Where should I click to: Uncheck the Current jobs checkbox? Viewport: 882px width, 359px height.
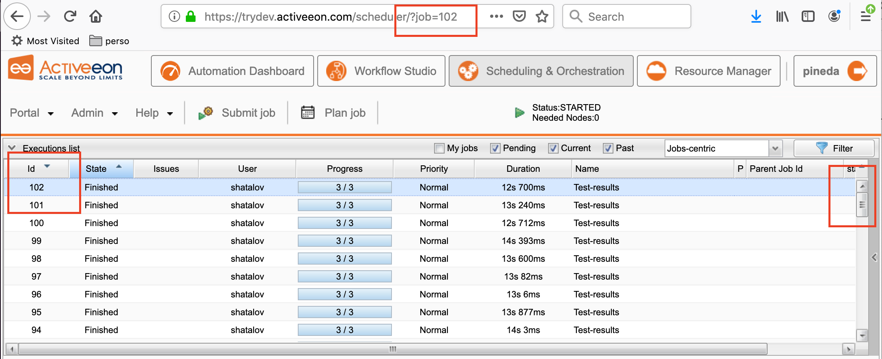click(553, 148)
